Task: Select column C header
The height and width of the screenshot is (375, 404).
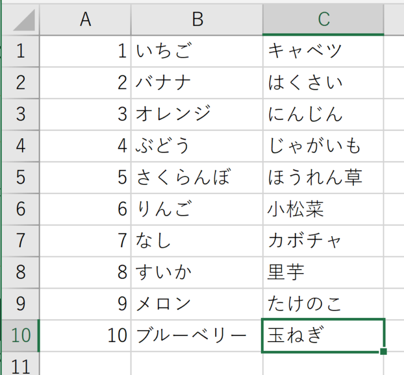Action: 323,20
